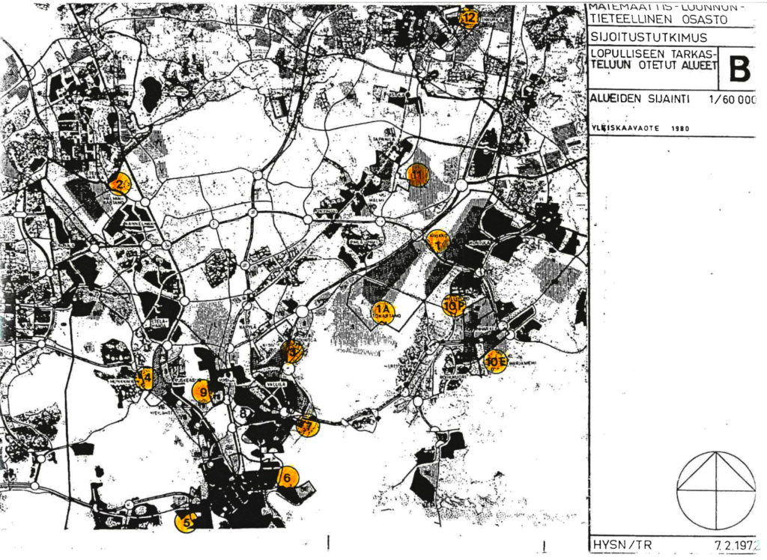Select orange marker number 7
Screen dimensions: 767x560
(x=307, y=426)
